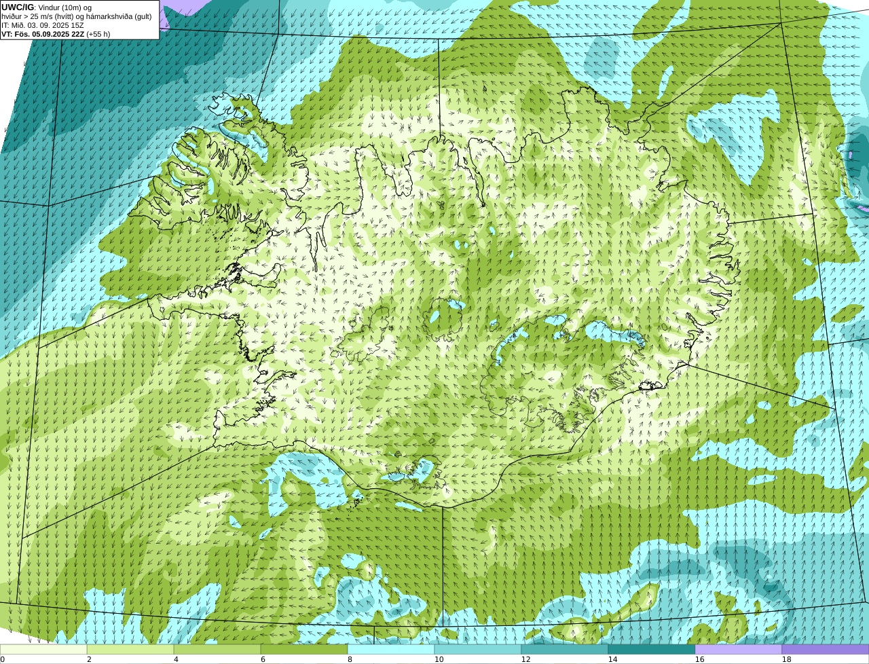Image resolution: width=869 pixels, height=664 pixels.
Task: Click the '8' legend scale label
Action: (350, 659)
